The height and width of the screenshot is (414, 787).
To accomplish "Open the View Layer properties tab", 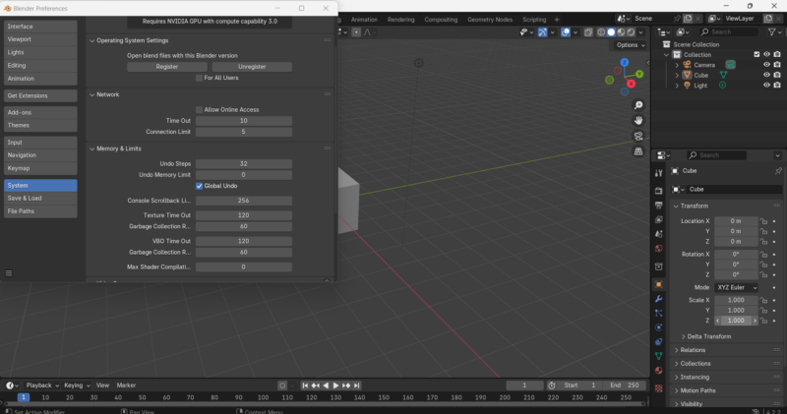I will 658,220.
